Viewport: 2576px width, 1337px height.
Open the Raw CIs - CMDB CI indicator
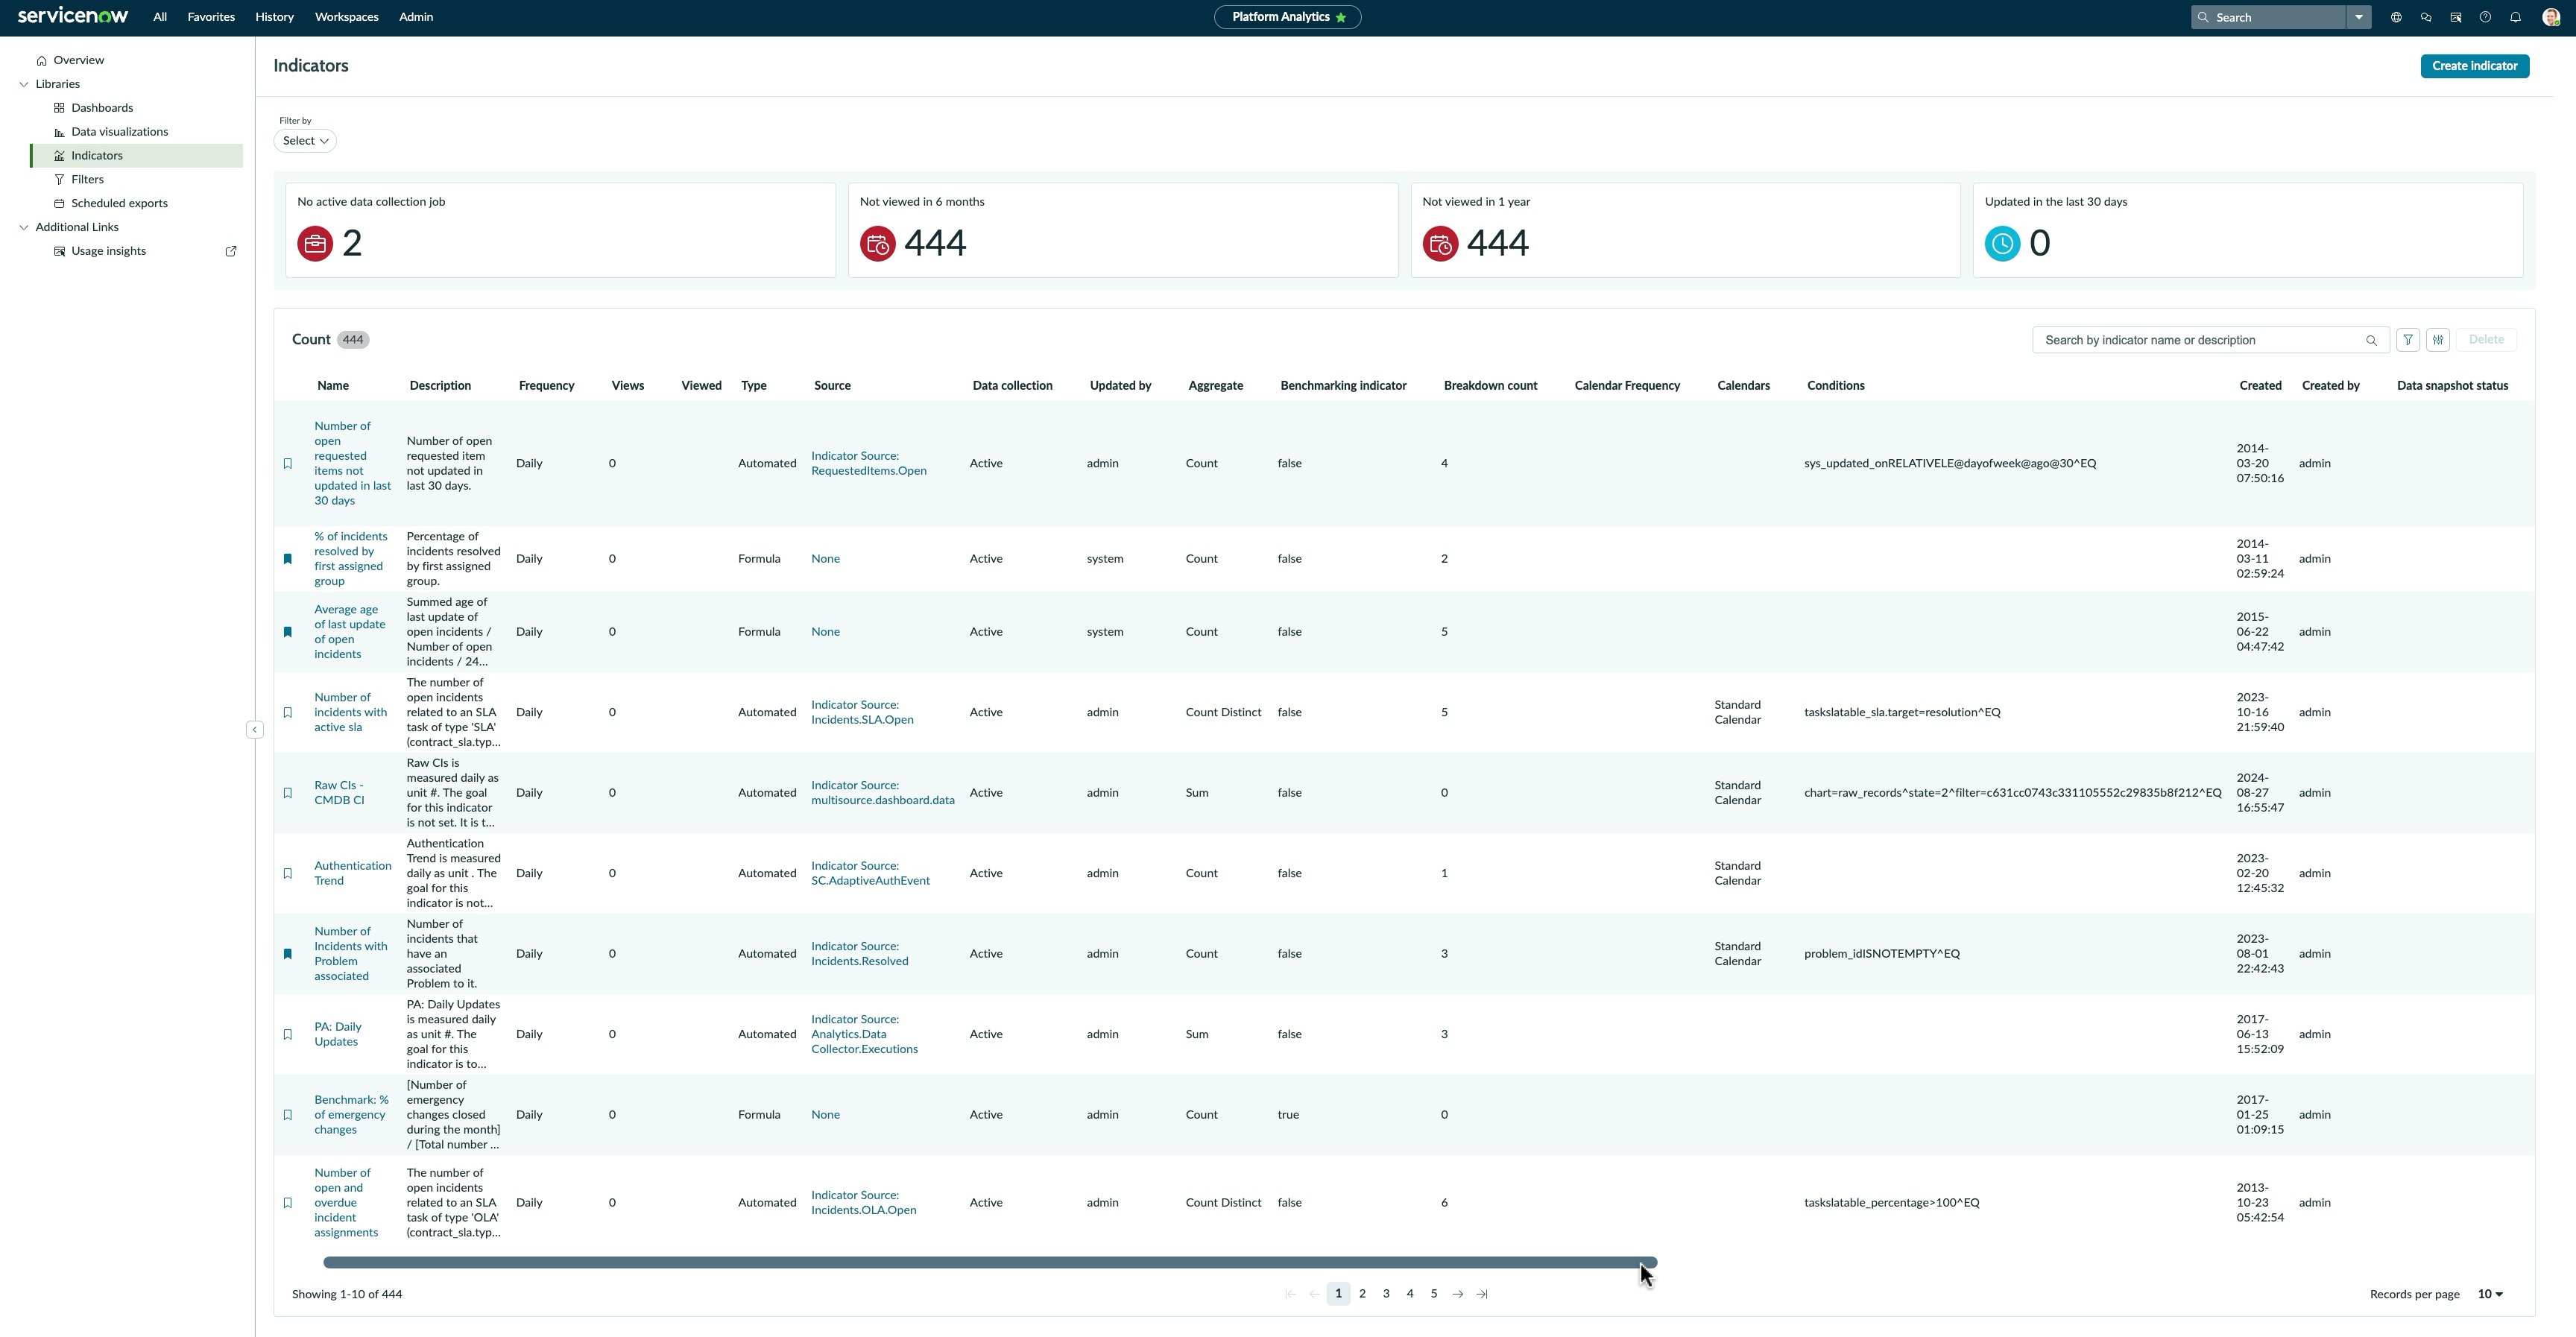pyautogui.click(x=339, y=793)
